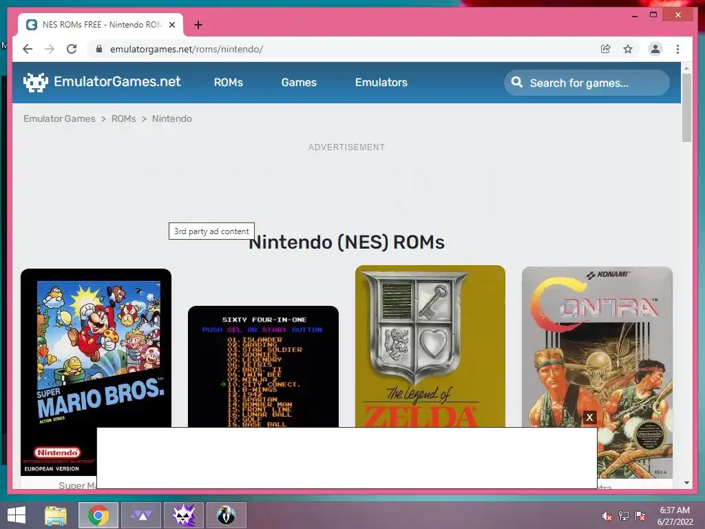
Task: Open the Chrome three-dot menu
Action: (x=677, y=49)
